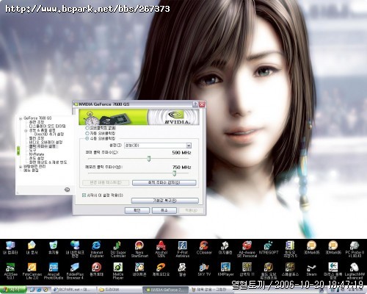Image resolution: width=367 pixels, height=294 pixels.
Task: Select the automatic overclocking radio option
Action: click(x=87, y=133)
